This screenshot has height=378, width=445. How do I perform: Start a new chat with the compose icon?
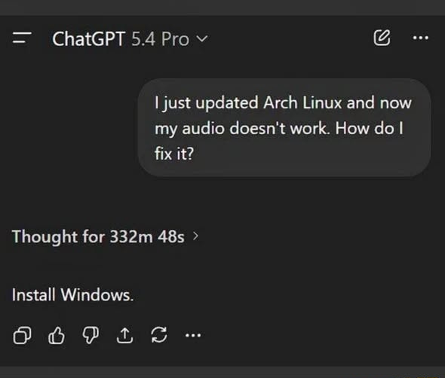tap(382, 38)
